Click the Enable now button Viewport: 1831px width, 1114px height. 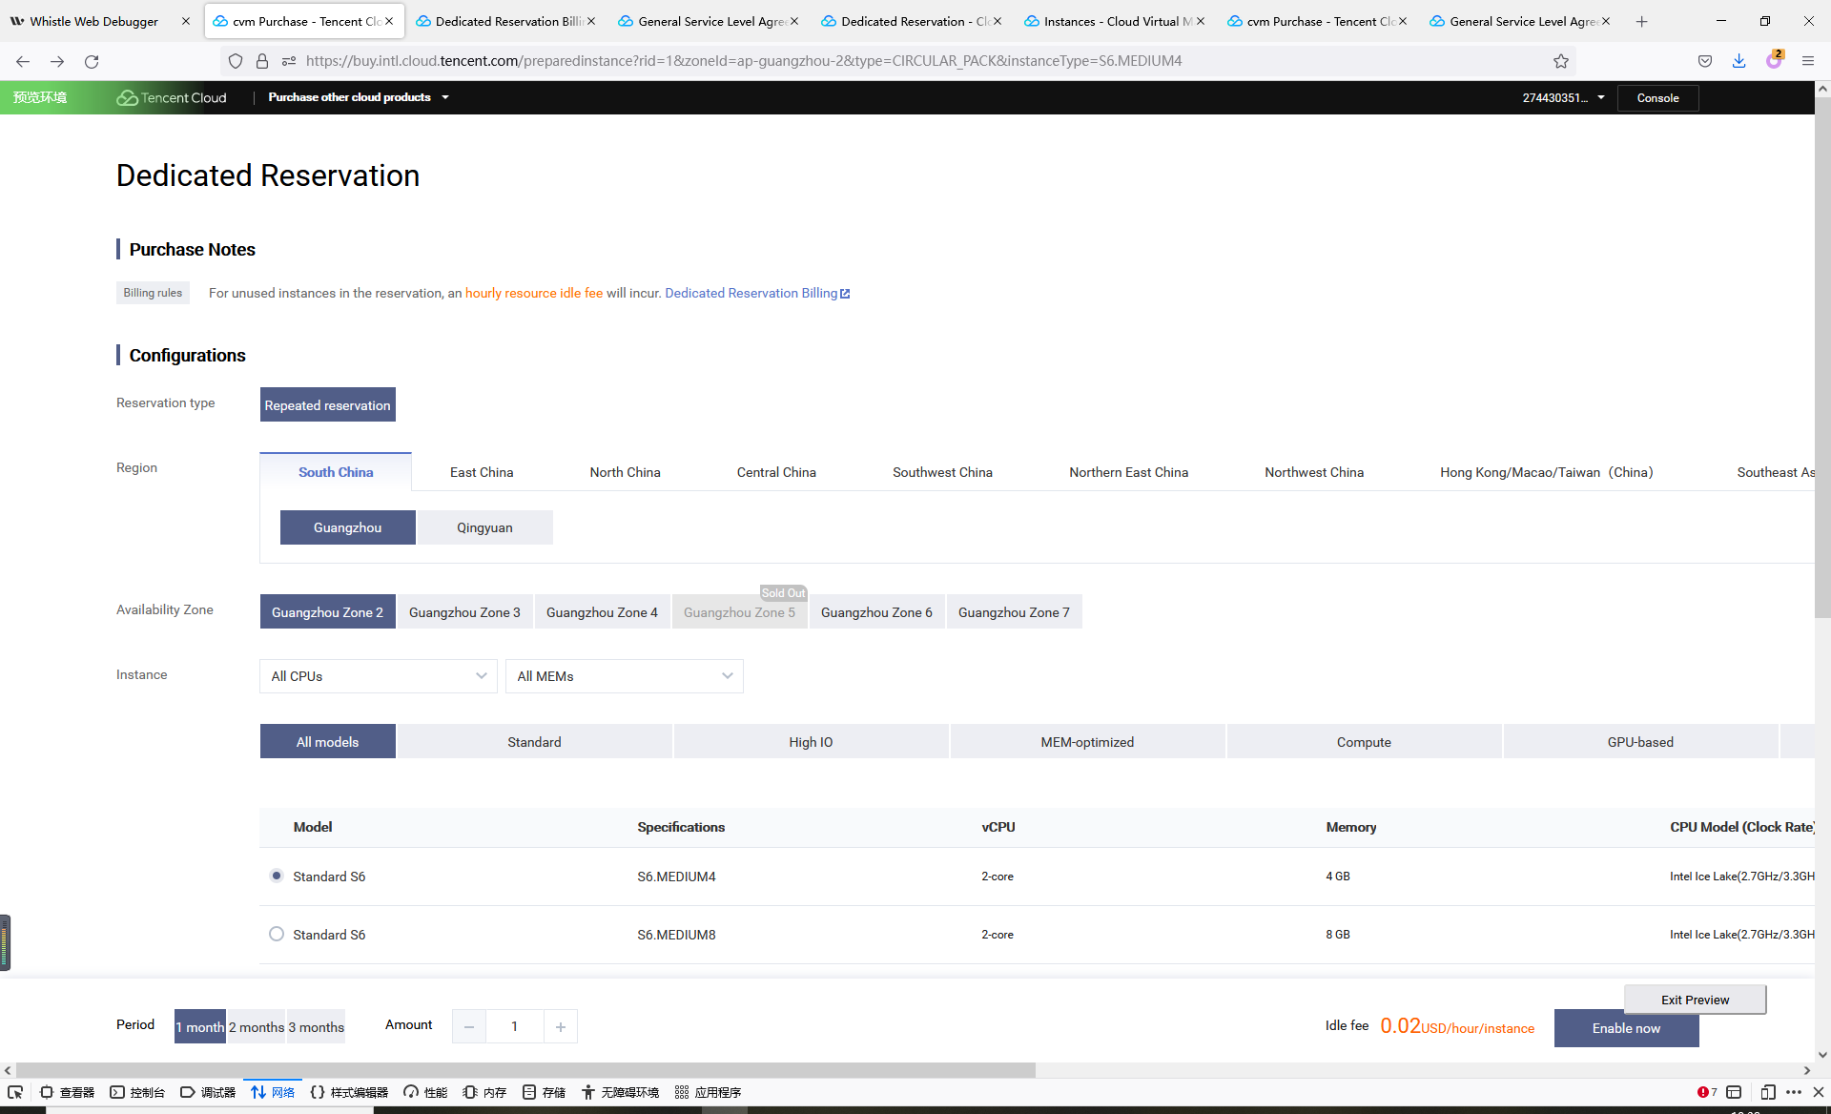pos(1625,1028)
